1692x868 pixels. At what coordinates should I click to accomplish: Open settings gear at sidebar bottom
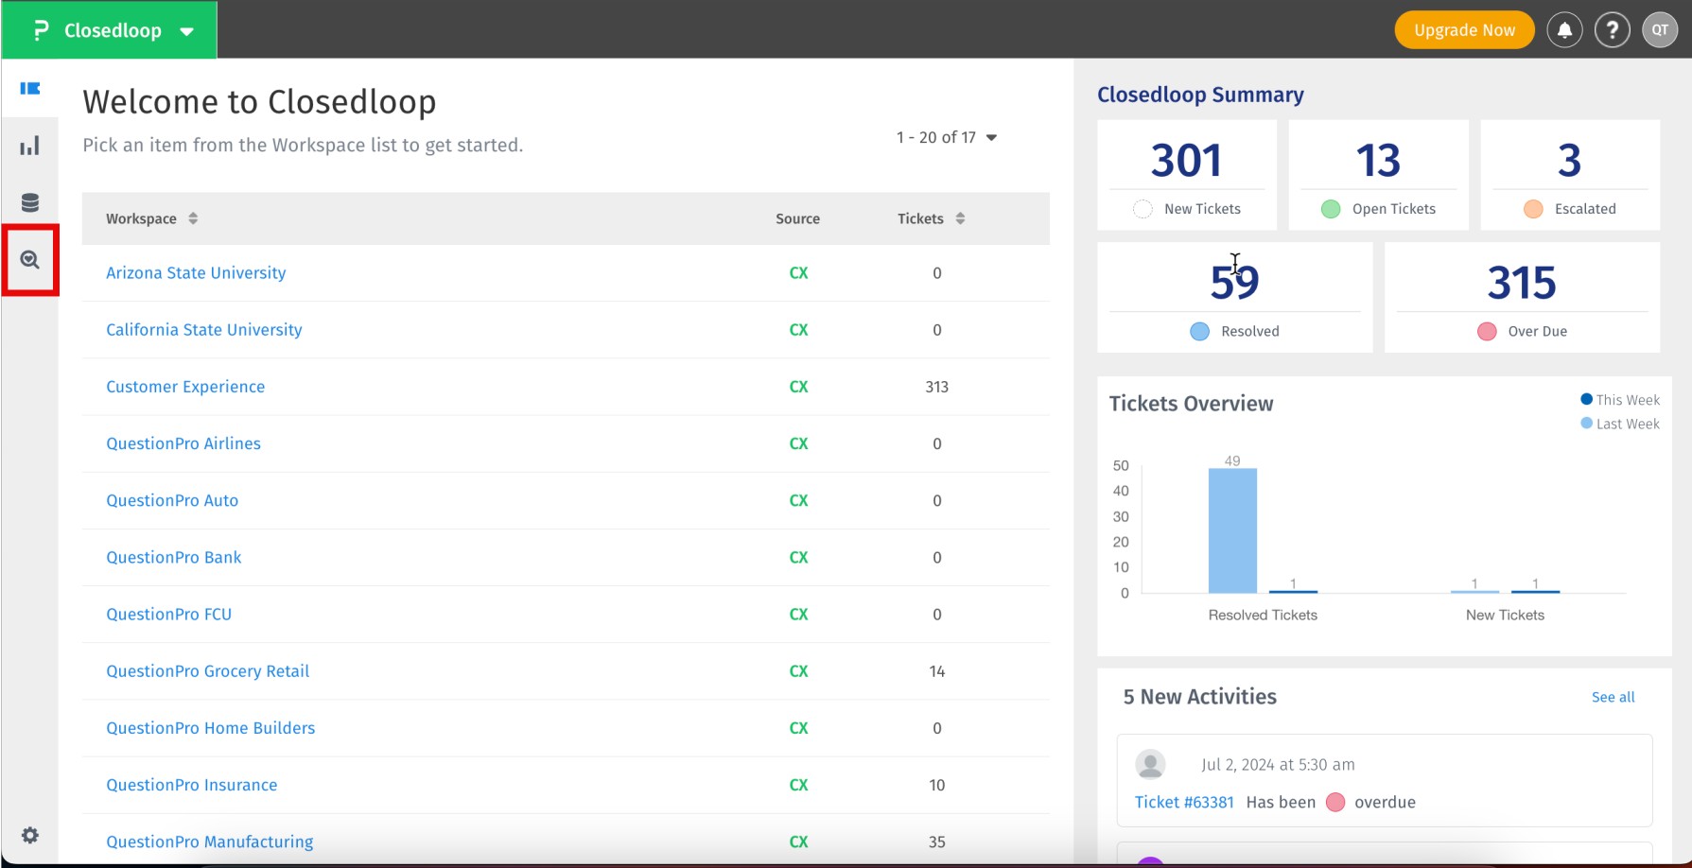coord(30,835)
